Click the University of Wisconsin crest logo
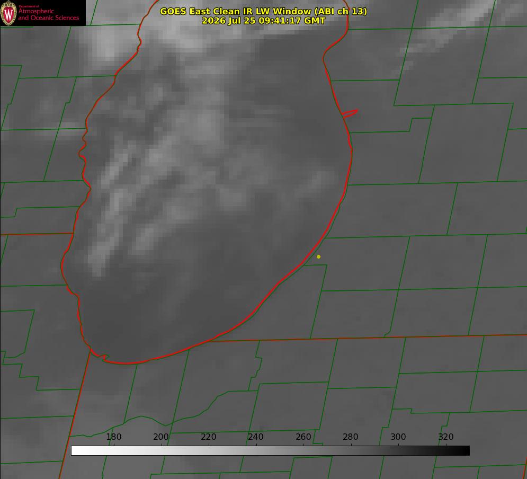The height and width of the screenshot is (479, 527). (8, 13)
